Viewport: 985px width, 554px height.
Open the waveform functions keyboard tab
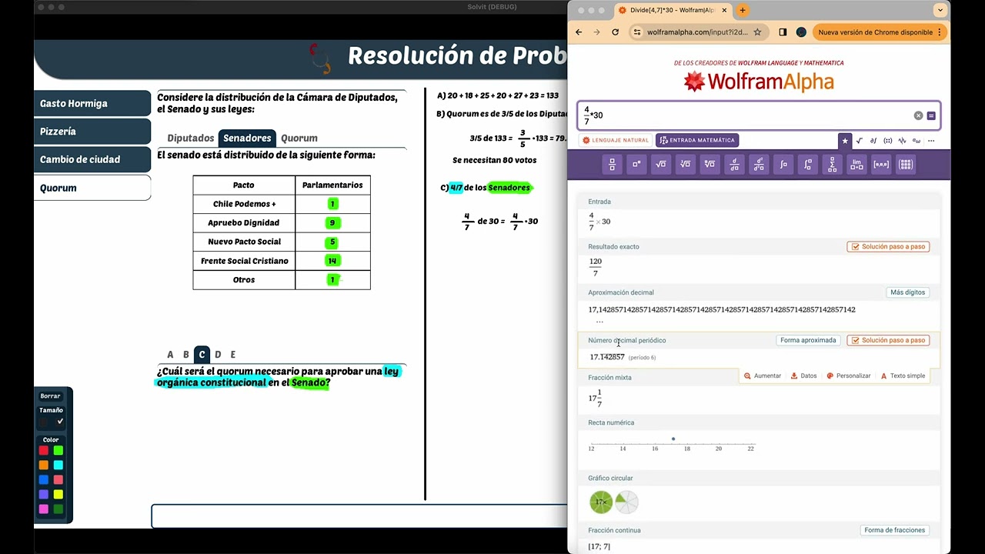coord(902,141)
